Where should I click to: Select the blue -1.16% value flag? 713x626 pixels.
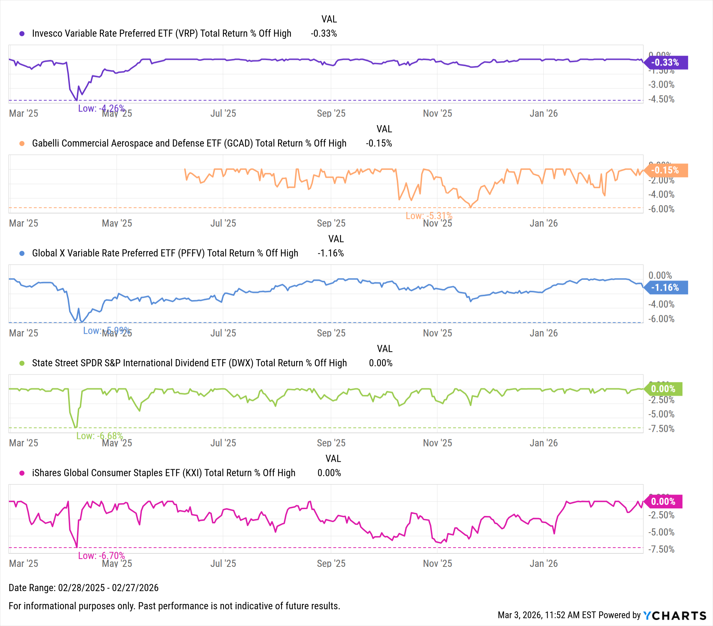click(665, 288)
